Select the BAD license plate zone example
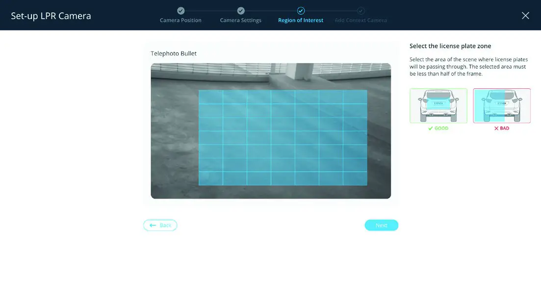Image resolution: width=541 pixels, height=303 pixels. [501, 105]
